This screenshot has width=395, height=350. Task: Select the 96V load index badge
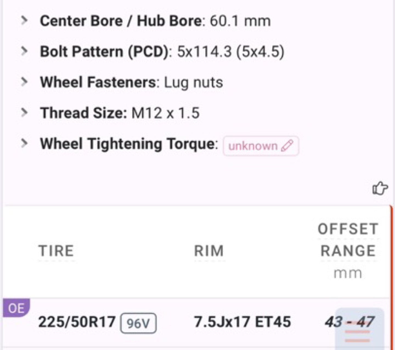[138, 323]
